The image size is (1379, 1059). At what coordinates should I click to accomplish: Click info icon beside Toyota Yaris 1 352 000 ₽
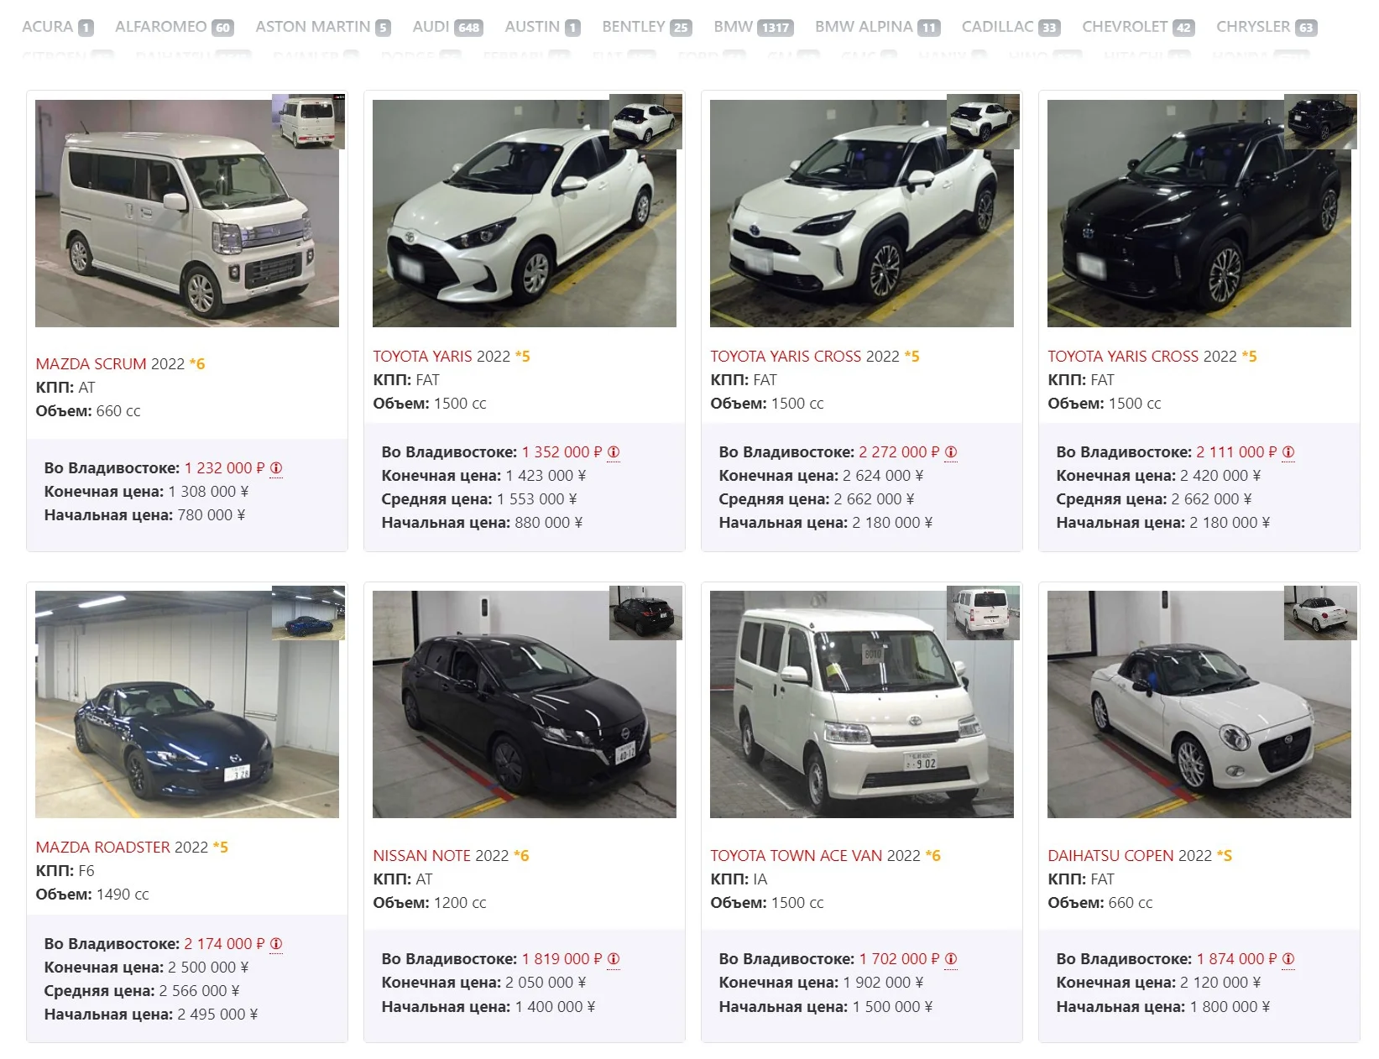tap(614, 452)
